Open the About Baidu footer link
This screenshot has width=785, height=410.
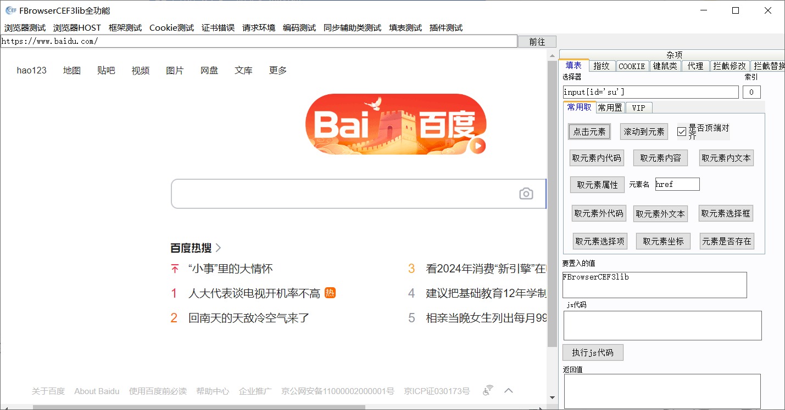(x=97, y=391)
